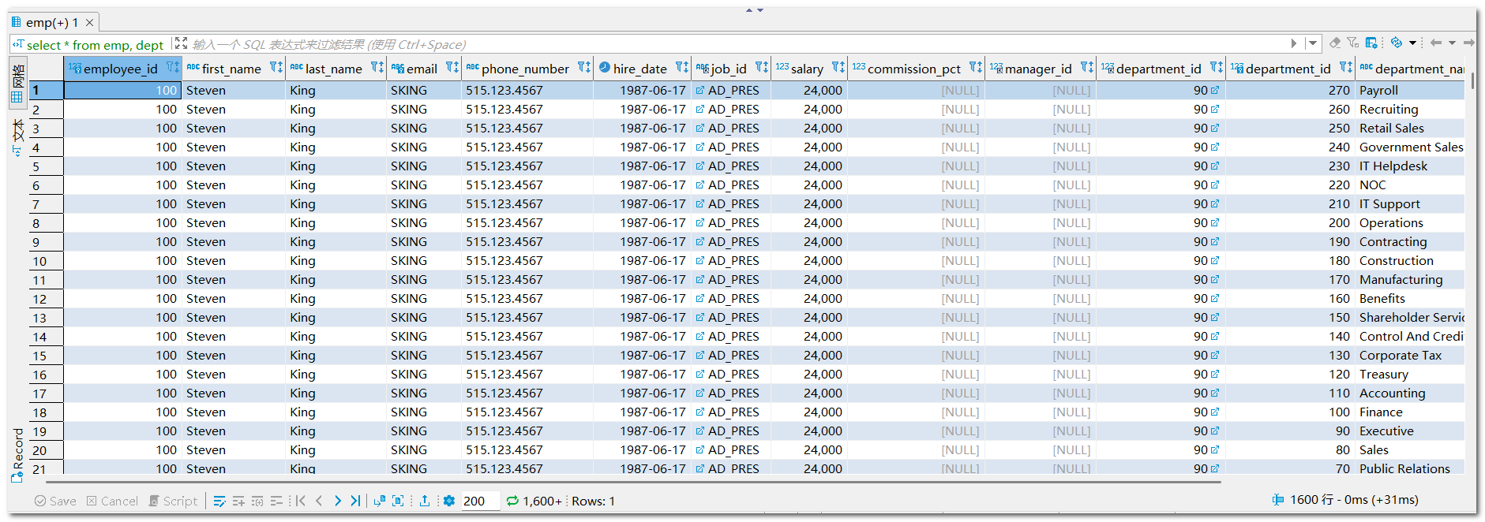Go to next row arrow
The width and height of the screenshot is (1485, 522).
coord(338,501)
